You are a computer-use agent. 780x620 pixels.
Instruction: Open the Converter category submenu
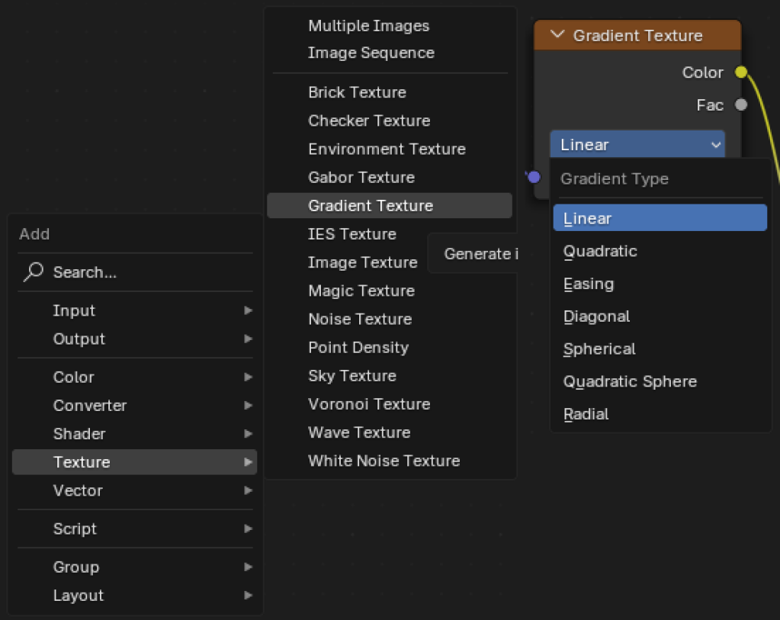click(89, 406)
